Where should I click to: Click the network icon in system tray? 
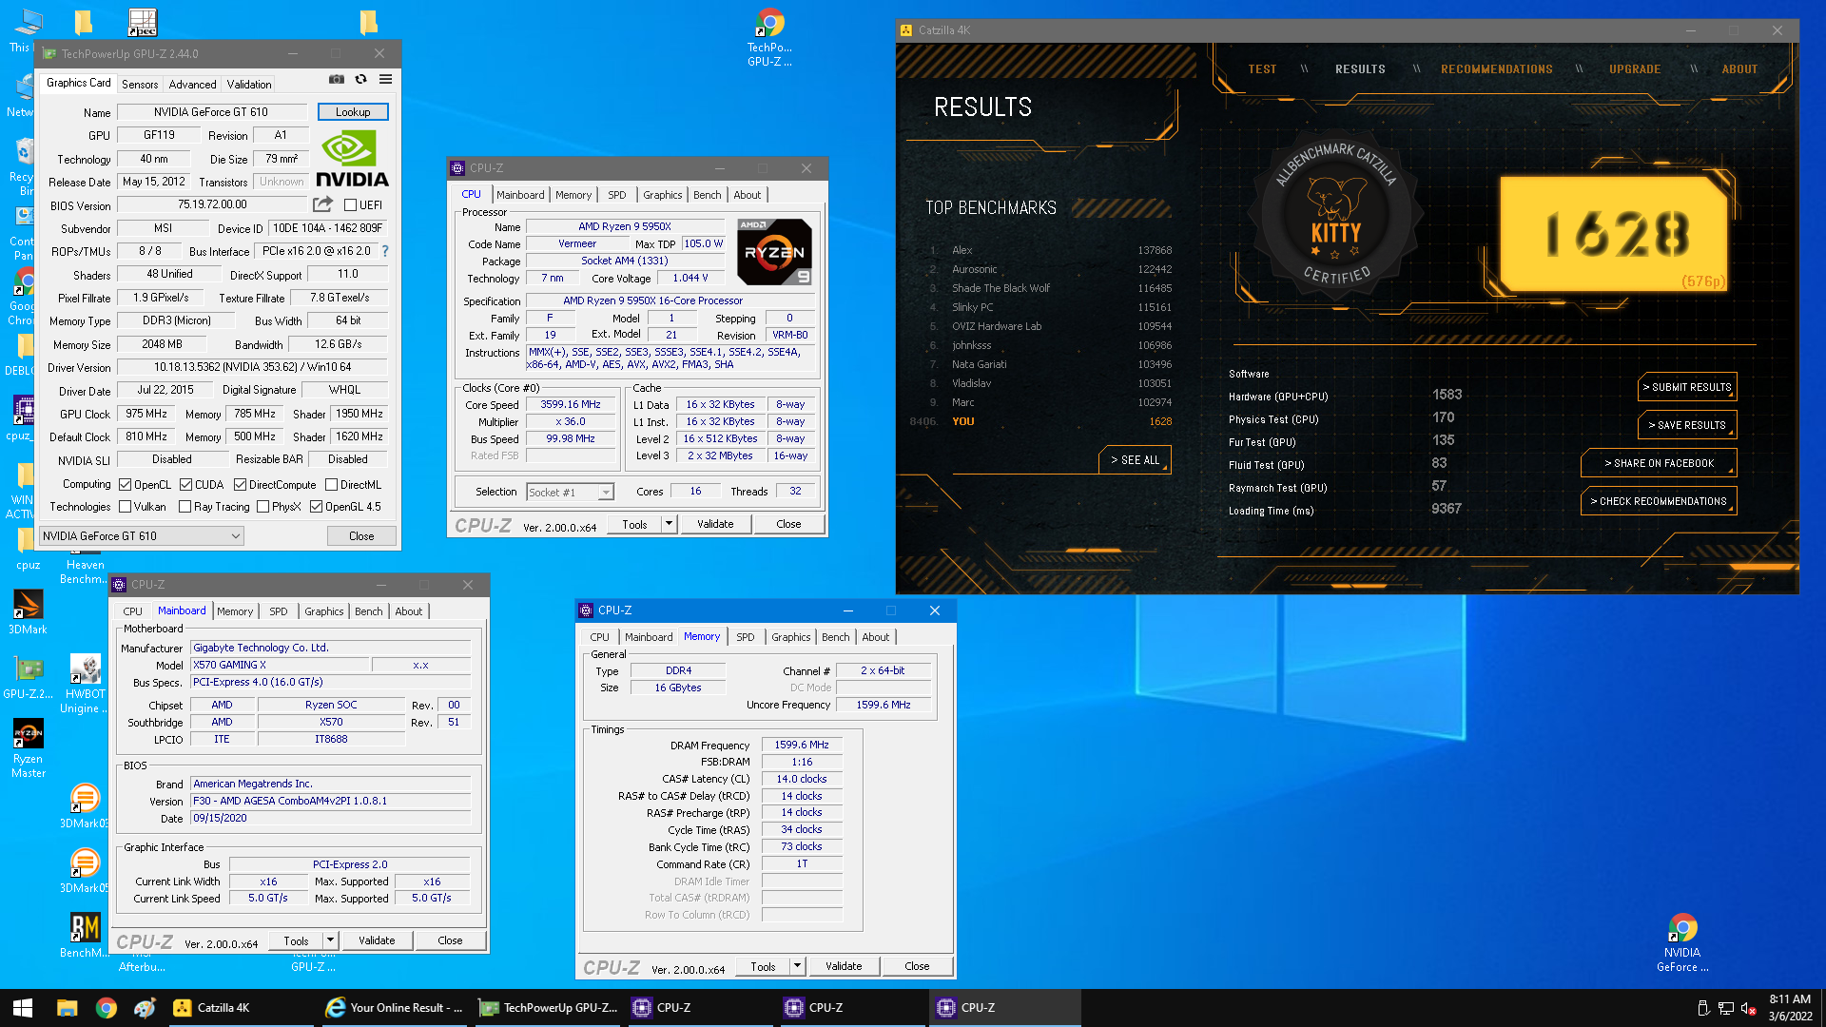(x=1725, y=1008)
